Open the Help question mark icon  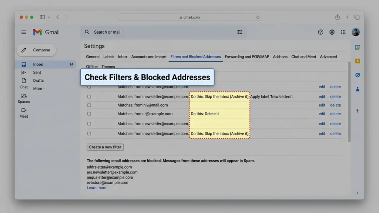tap(321, 32)
